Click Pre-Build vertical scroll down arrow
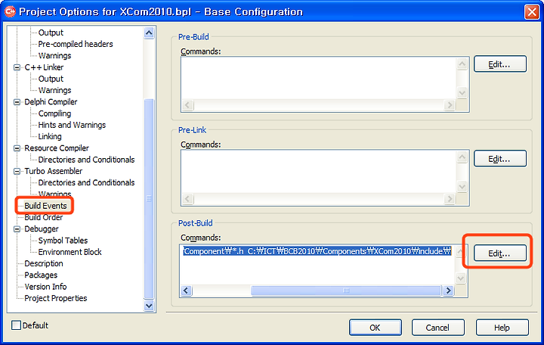544x345 pixels. point(462,93)
